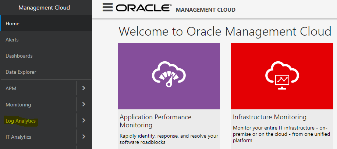Expand the Log Analytics submenu arrow
337x149 pixels.
point(84,121)
